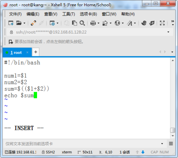
Task: Click the terminal scrollbar up arrow
Action: pos(173,61)
